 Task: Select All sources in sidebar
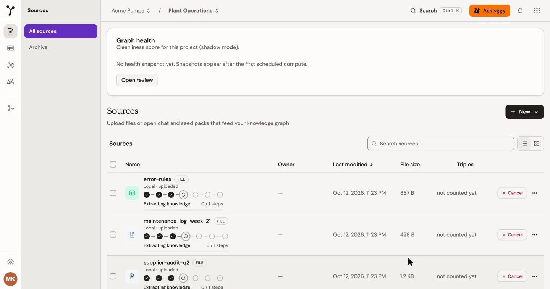click(x=61, y=31)
